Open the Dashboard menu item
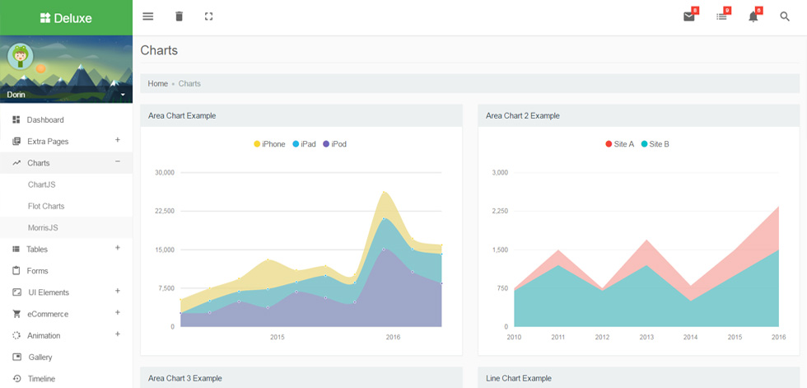The height and width of the screenshot is (388, 807). click(x=67, y=120)
